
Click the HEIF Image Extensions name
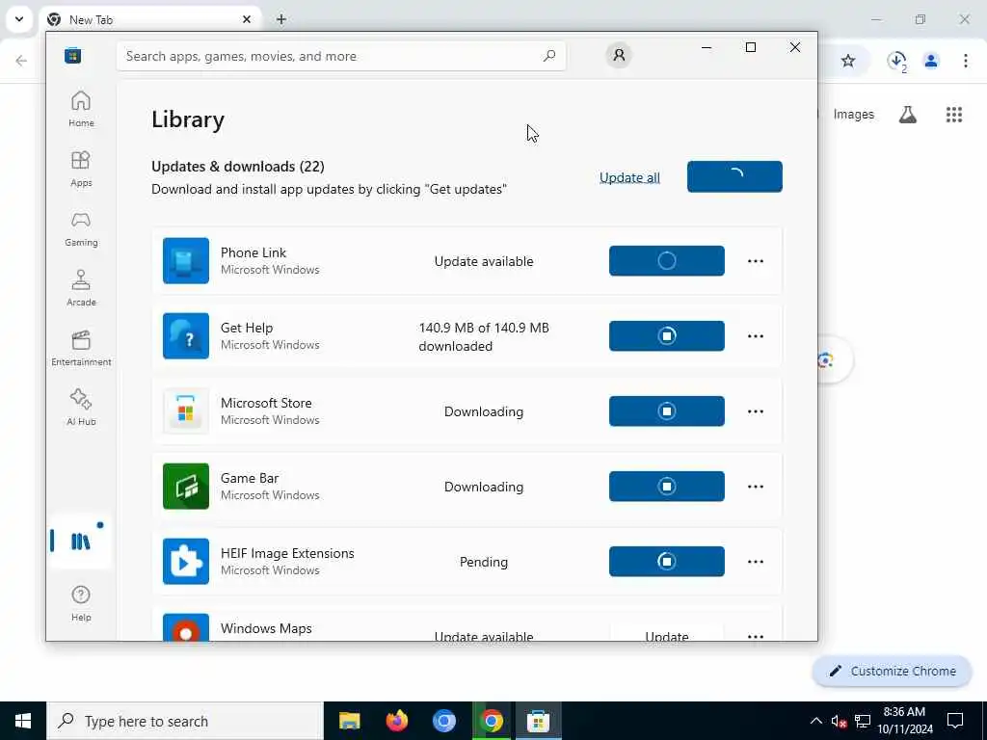tap(287, 553)
